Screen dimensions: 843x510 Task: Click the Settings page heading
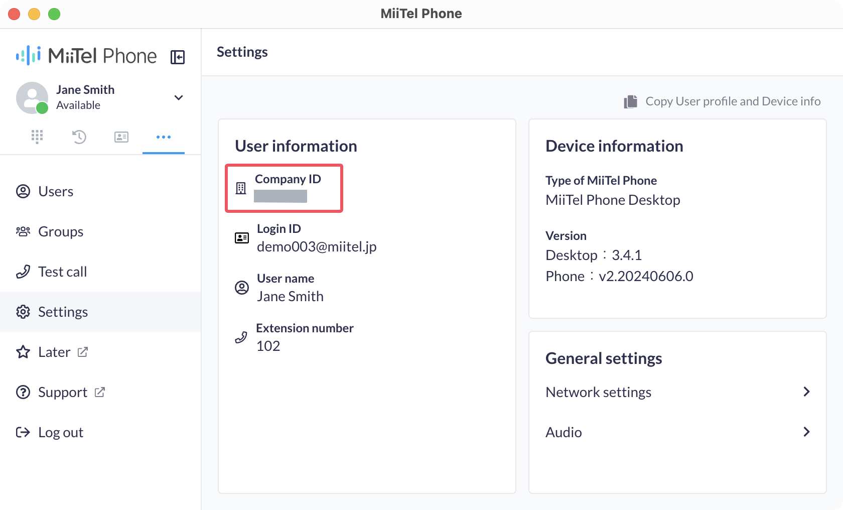242,52
